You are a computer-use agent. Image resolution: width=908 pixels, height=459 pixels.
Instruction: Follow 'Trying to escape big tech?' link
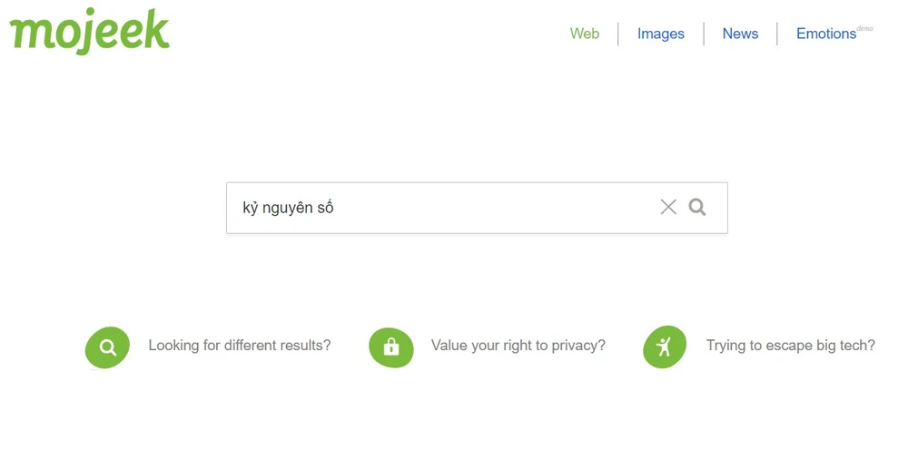coord(791,346)
